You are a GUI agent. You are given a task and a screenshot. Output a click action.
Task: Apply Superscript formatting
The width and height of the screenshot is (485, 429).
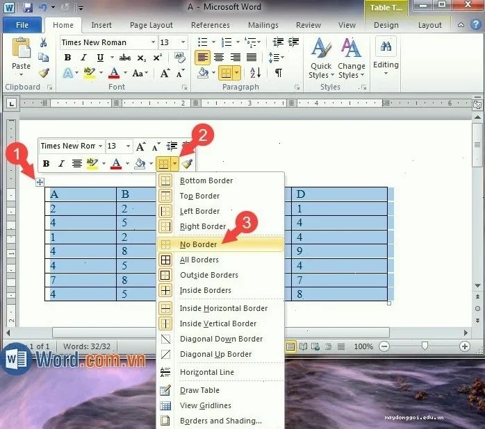[158, 58]
